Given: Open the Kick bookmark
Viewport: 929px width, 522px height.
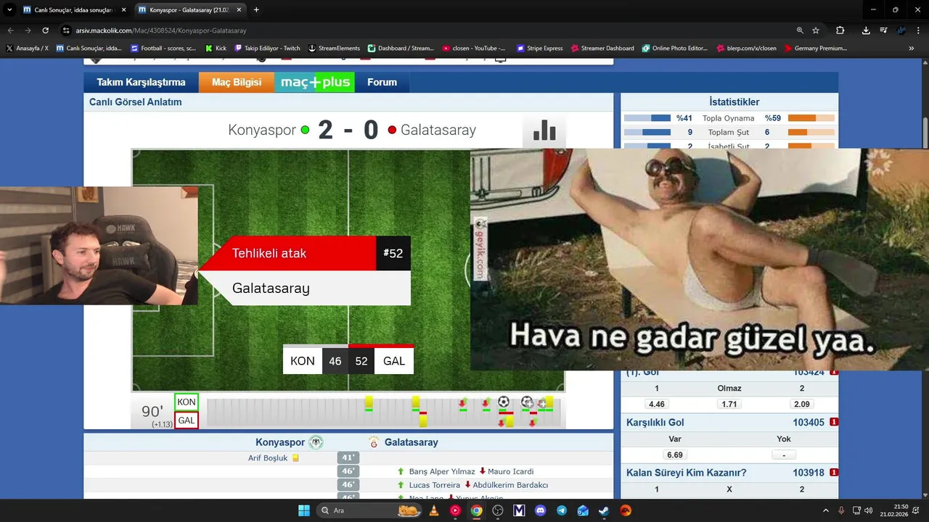Looking at the screenshot, I should pyautogui.click(x=216, y=48).
